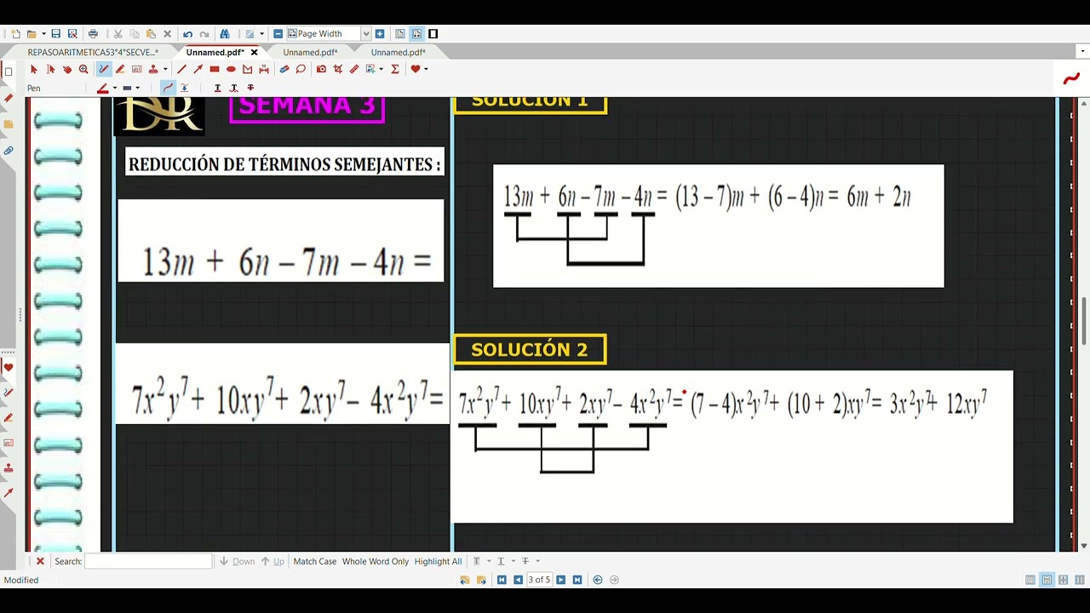The image size is (1090, 613).
Task: Switch to the REPASOARITMETICA53 tab
Action: coord(93,53)
